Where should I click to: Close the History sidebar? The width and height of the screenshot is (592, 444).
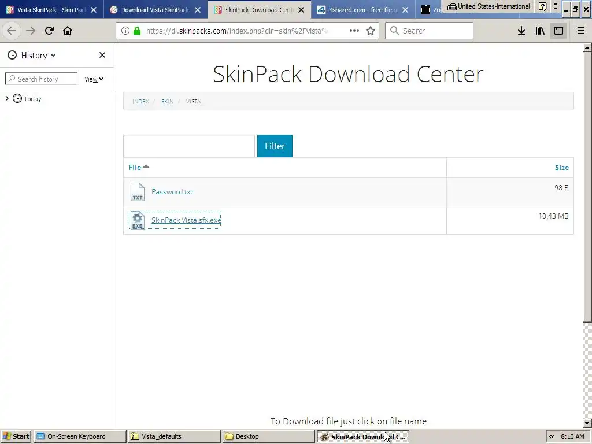(x=102, y=55)
